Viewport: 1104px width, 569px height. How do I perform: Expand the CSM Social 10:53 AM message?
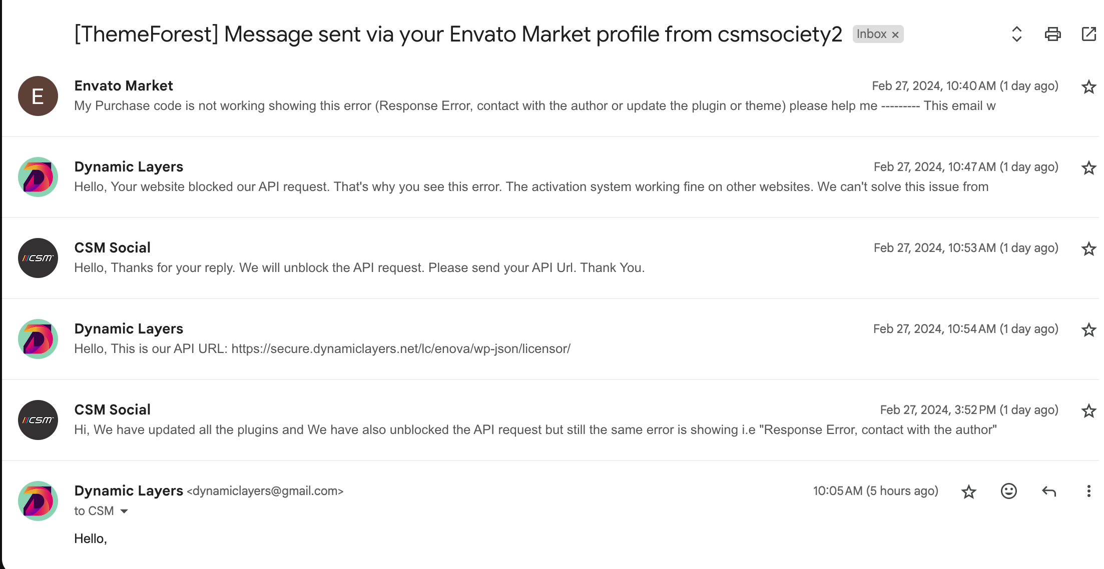pyautogui.click(x=550, y=258)
